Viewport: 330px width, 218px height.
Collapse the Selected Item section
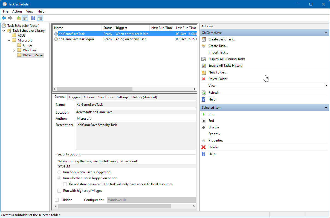[326, 108]
